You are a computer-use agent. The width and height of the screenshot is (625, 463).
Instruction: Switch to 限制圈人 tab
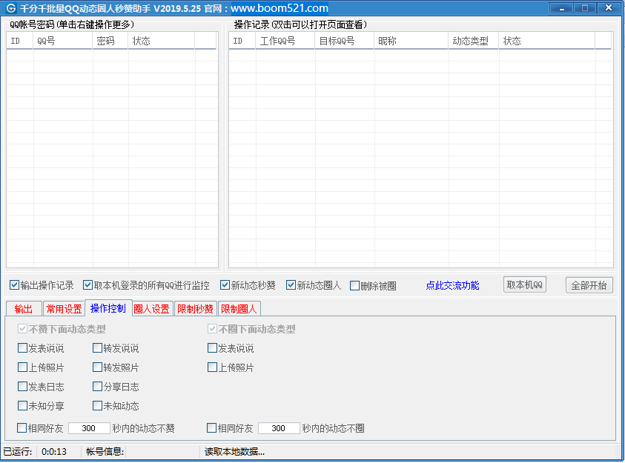tap(239, 309)
